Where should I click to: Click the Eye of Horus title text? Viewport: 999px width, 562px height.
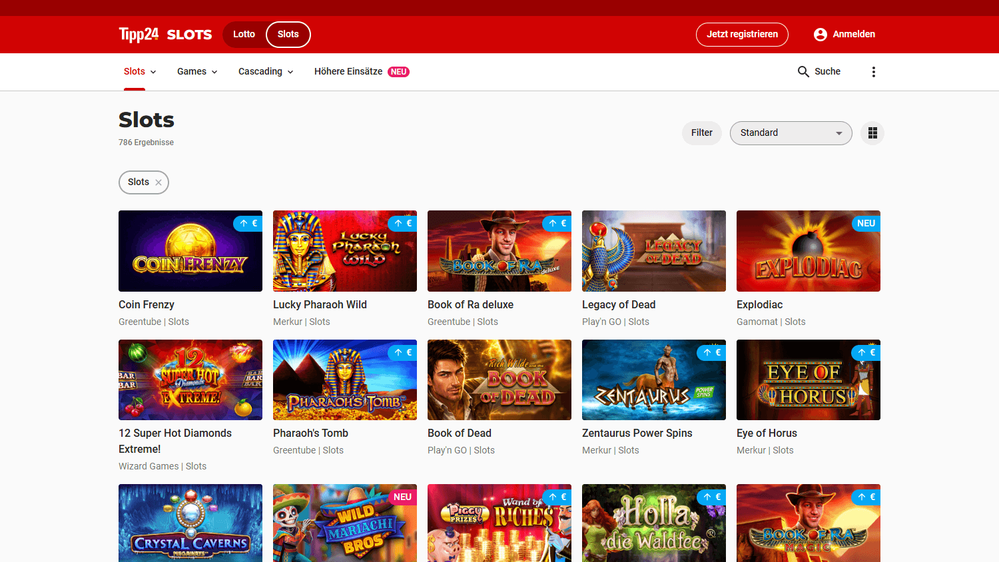point(767,433)
